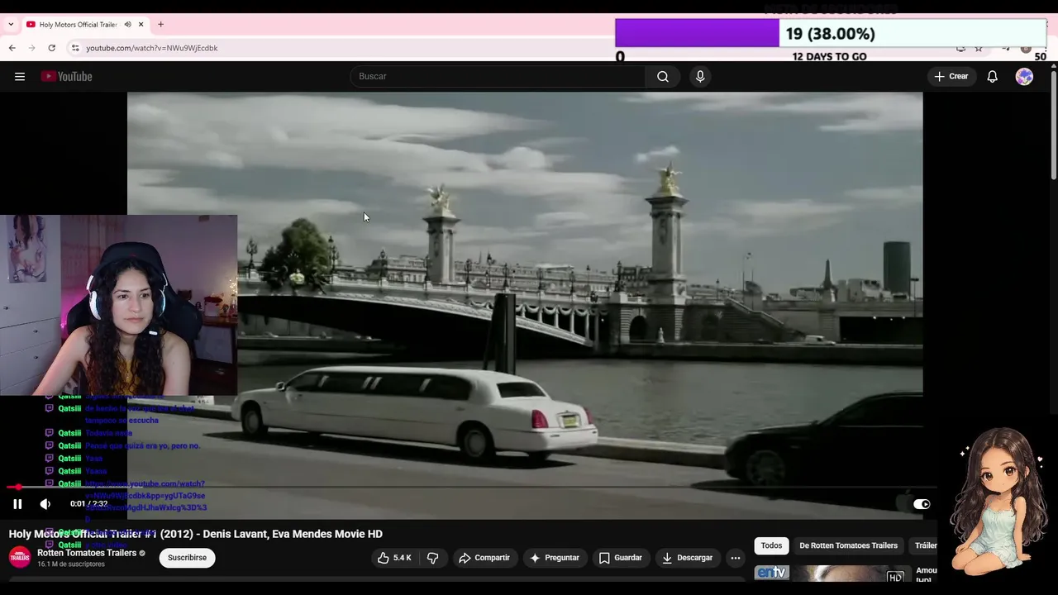Image resolution: width=1058 pixels, height=595 pixels.
Task: View site information icon in address bar
Action: click(75, 48)
